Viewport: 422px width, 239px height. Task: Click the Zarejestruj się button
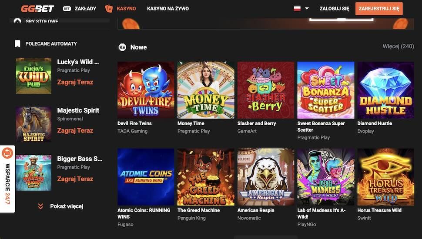point(379,9)
